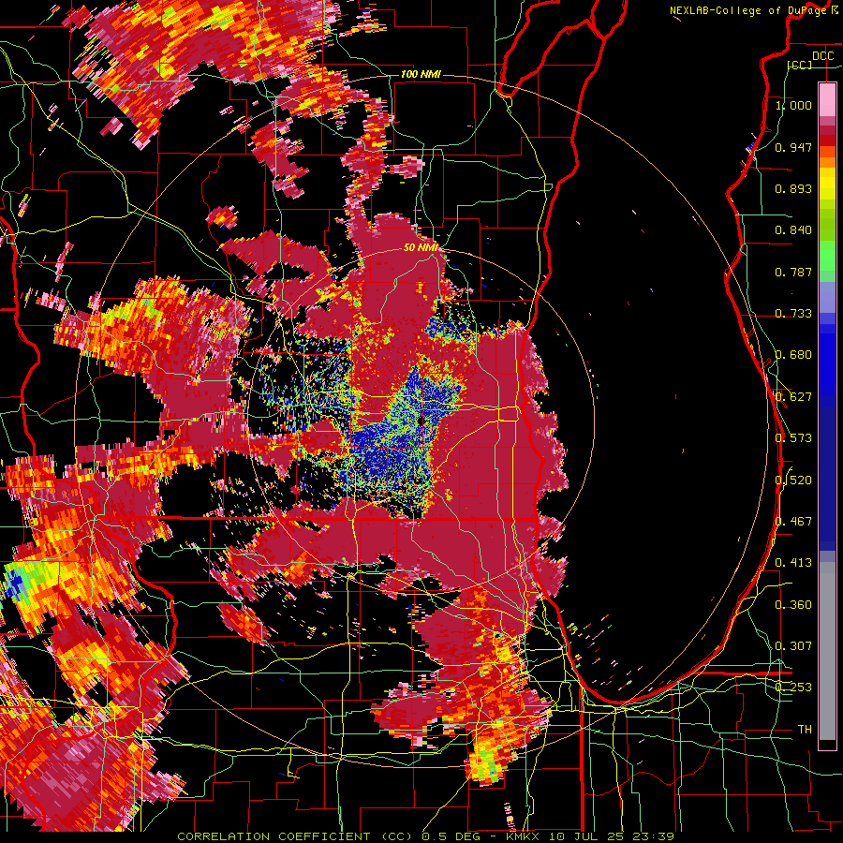Select the 0.253 scale value
Image resolution: width=843 pixels, height=843 pixels.
[793, 688]
